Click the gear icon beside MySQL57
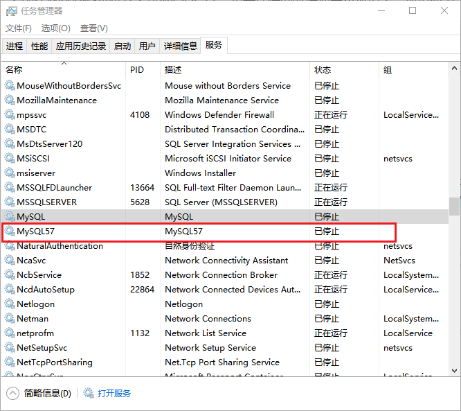The image size is (461, 411). click(x=10, y=231)
